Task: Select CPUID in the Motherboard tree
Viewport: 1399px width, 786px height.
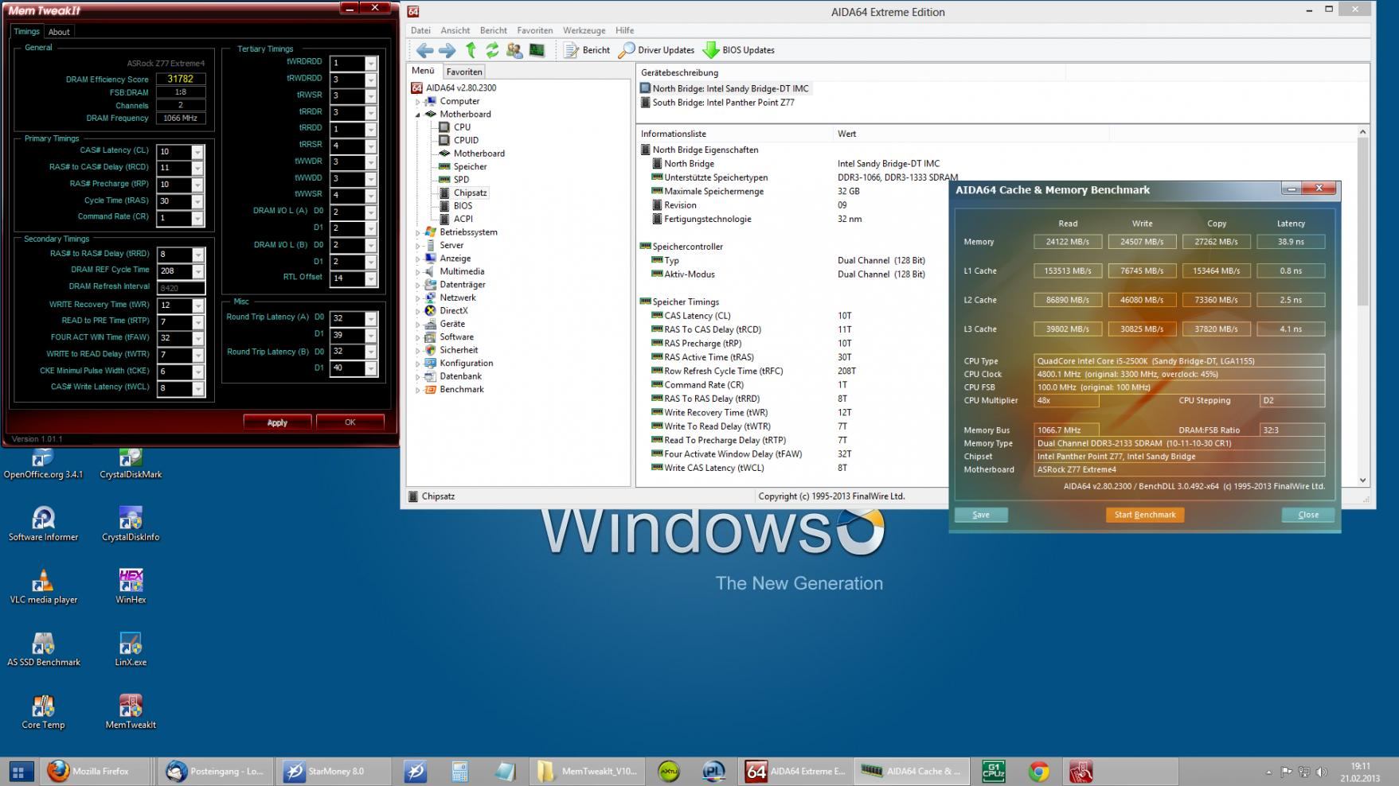Action: (x=466, y=141)
